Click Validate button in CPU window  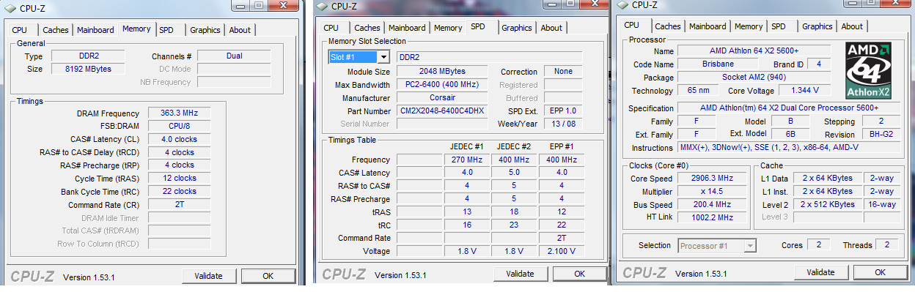point(820,272)
